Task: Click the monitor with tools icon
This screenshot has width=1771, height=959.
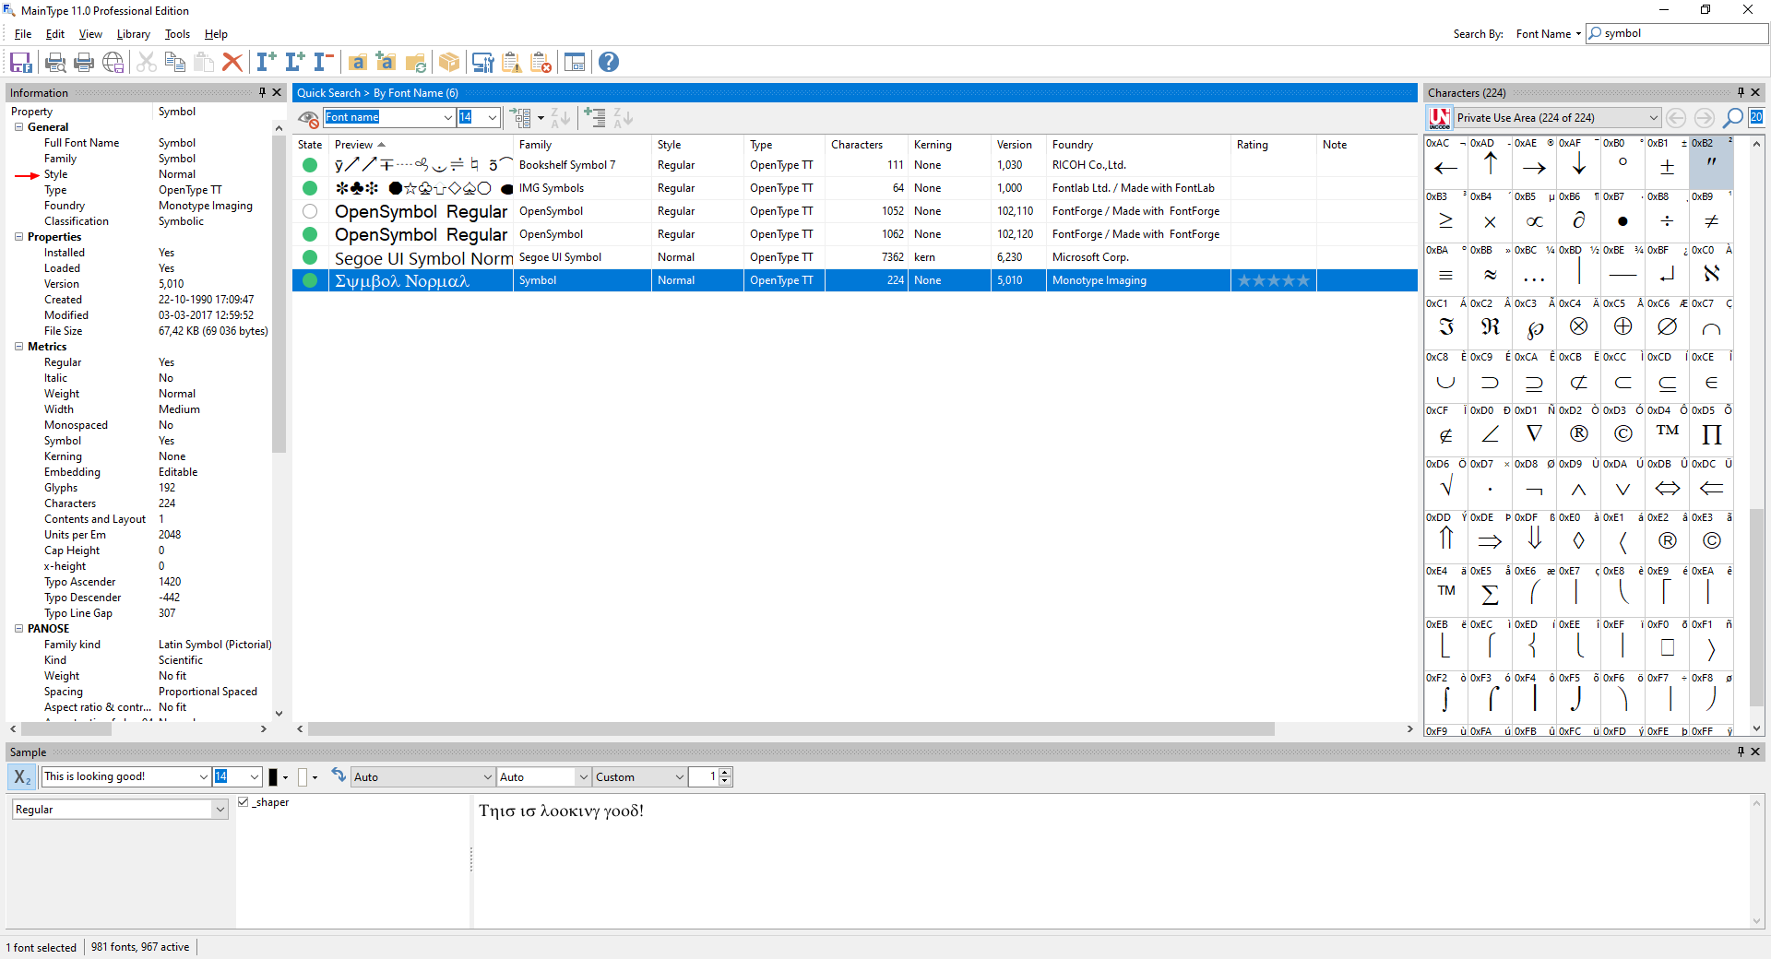Action: coord(482,62)
